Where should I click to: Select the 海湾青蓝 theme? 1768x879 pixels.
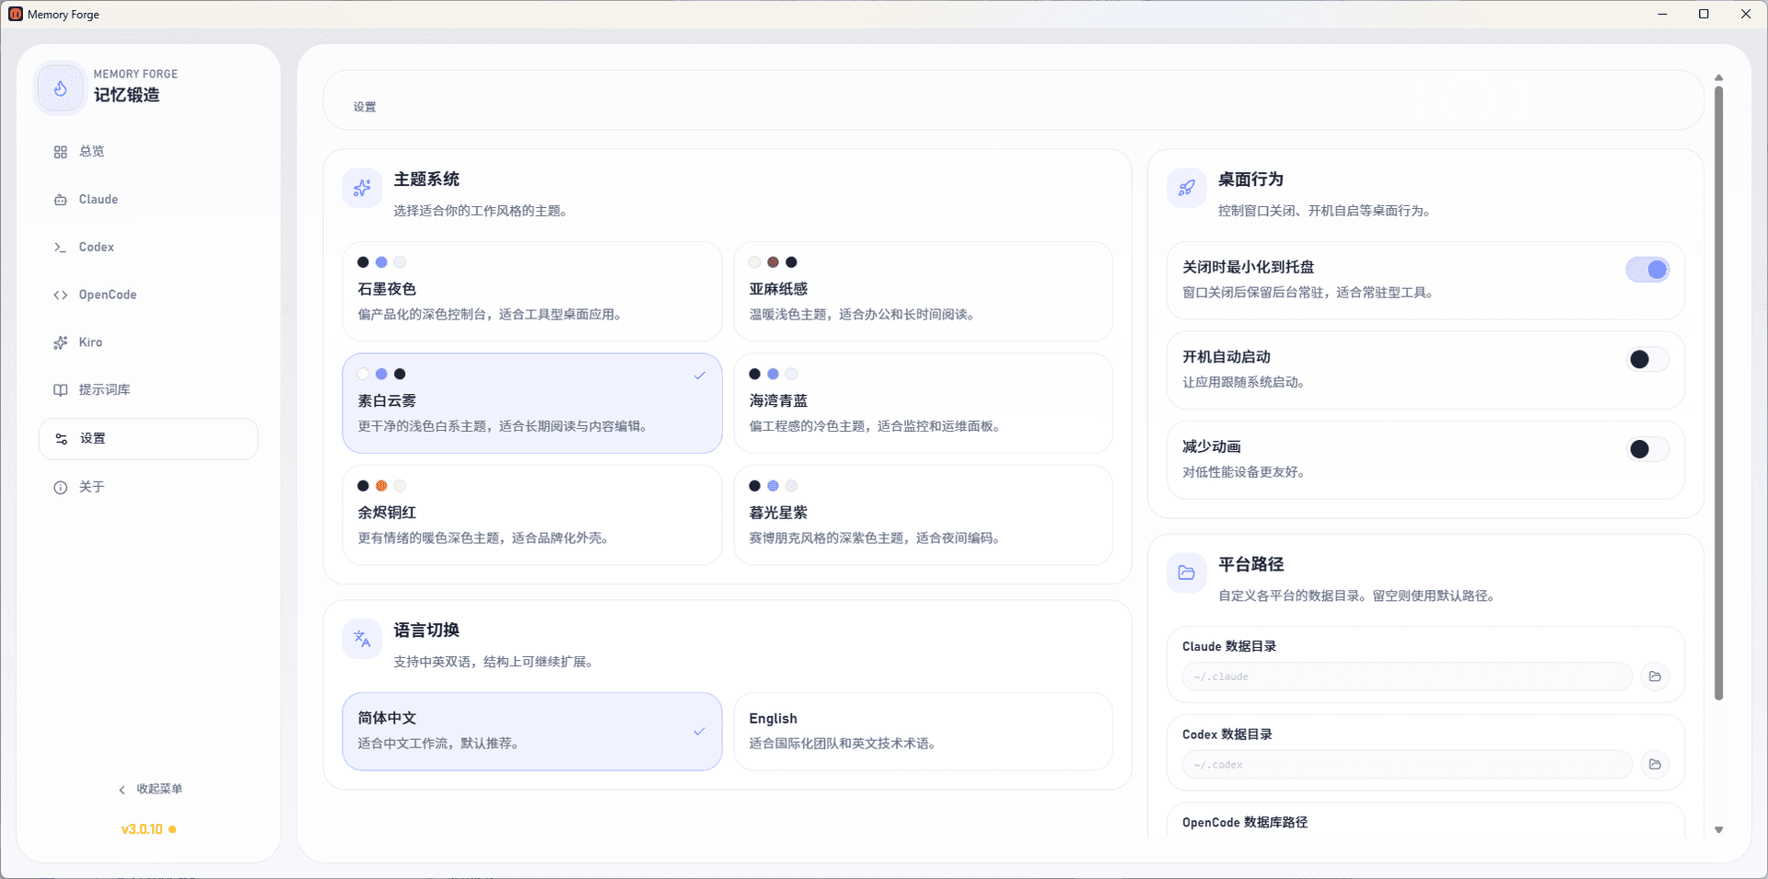923,403
